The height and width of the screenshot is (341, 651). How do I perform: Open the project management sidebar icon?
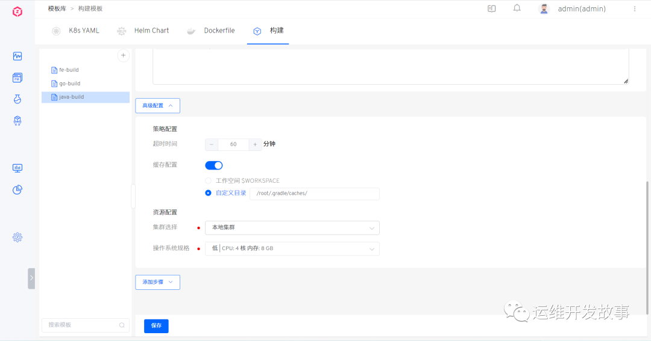tap(17, 78)
